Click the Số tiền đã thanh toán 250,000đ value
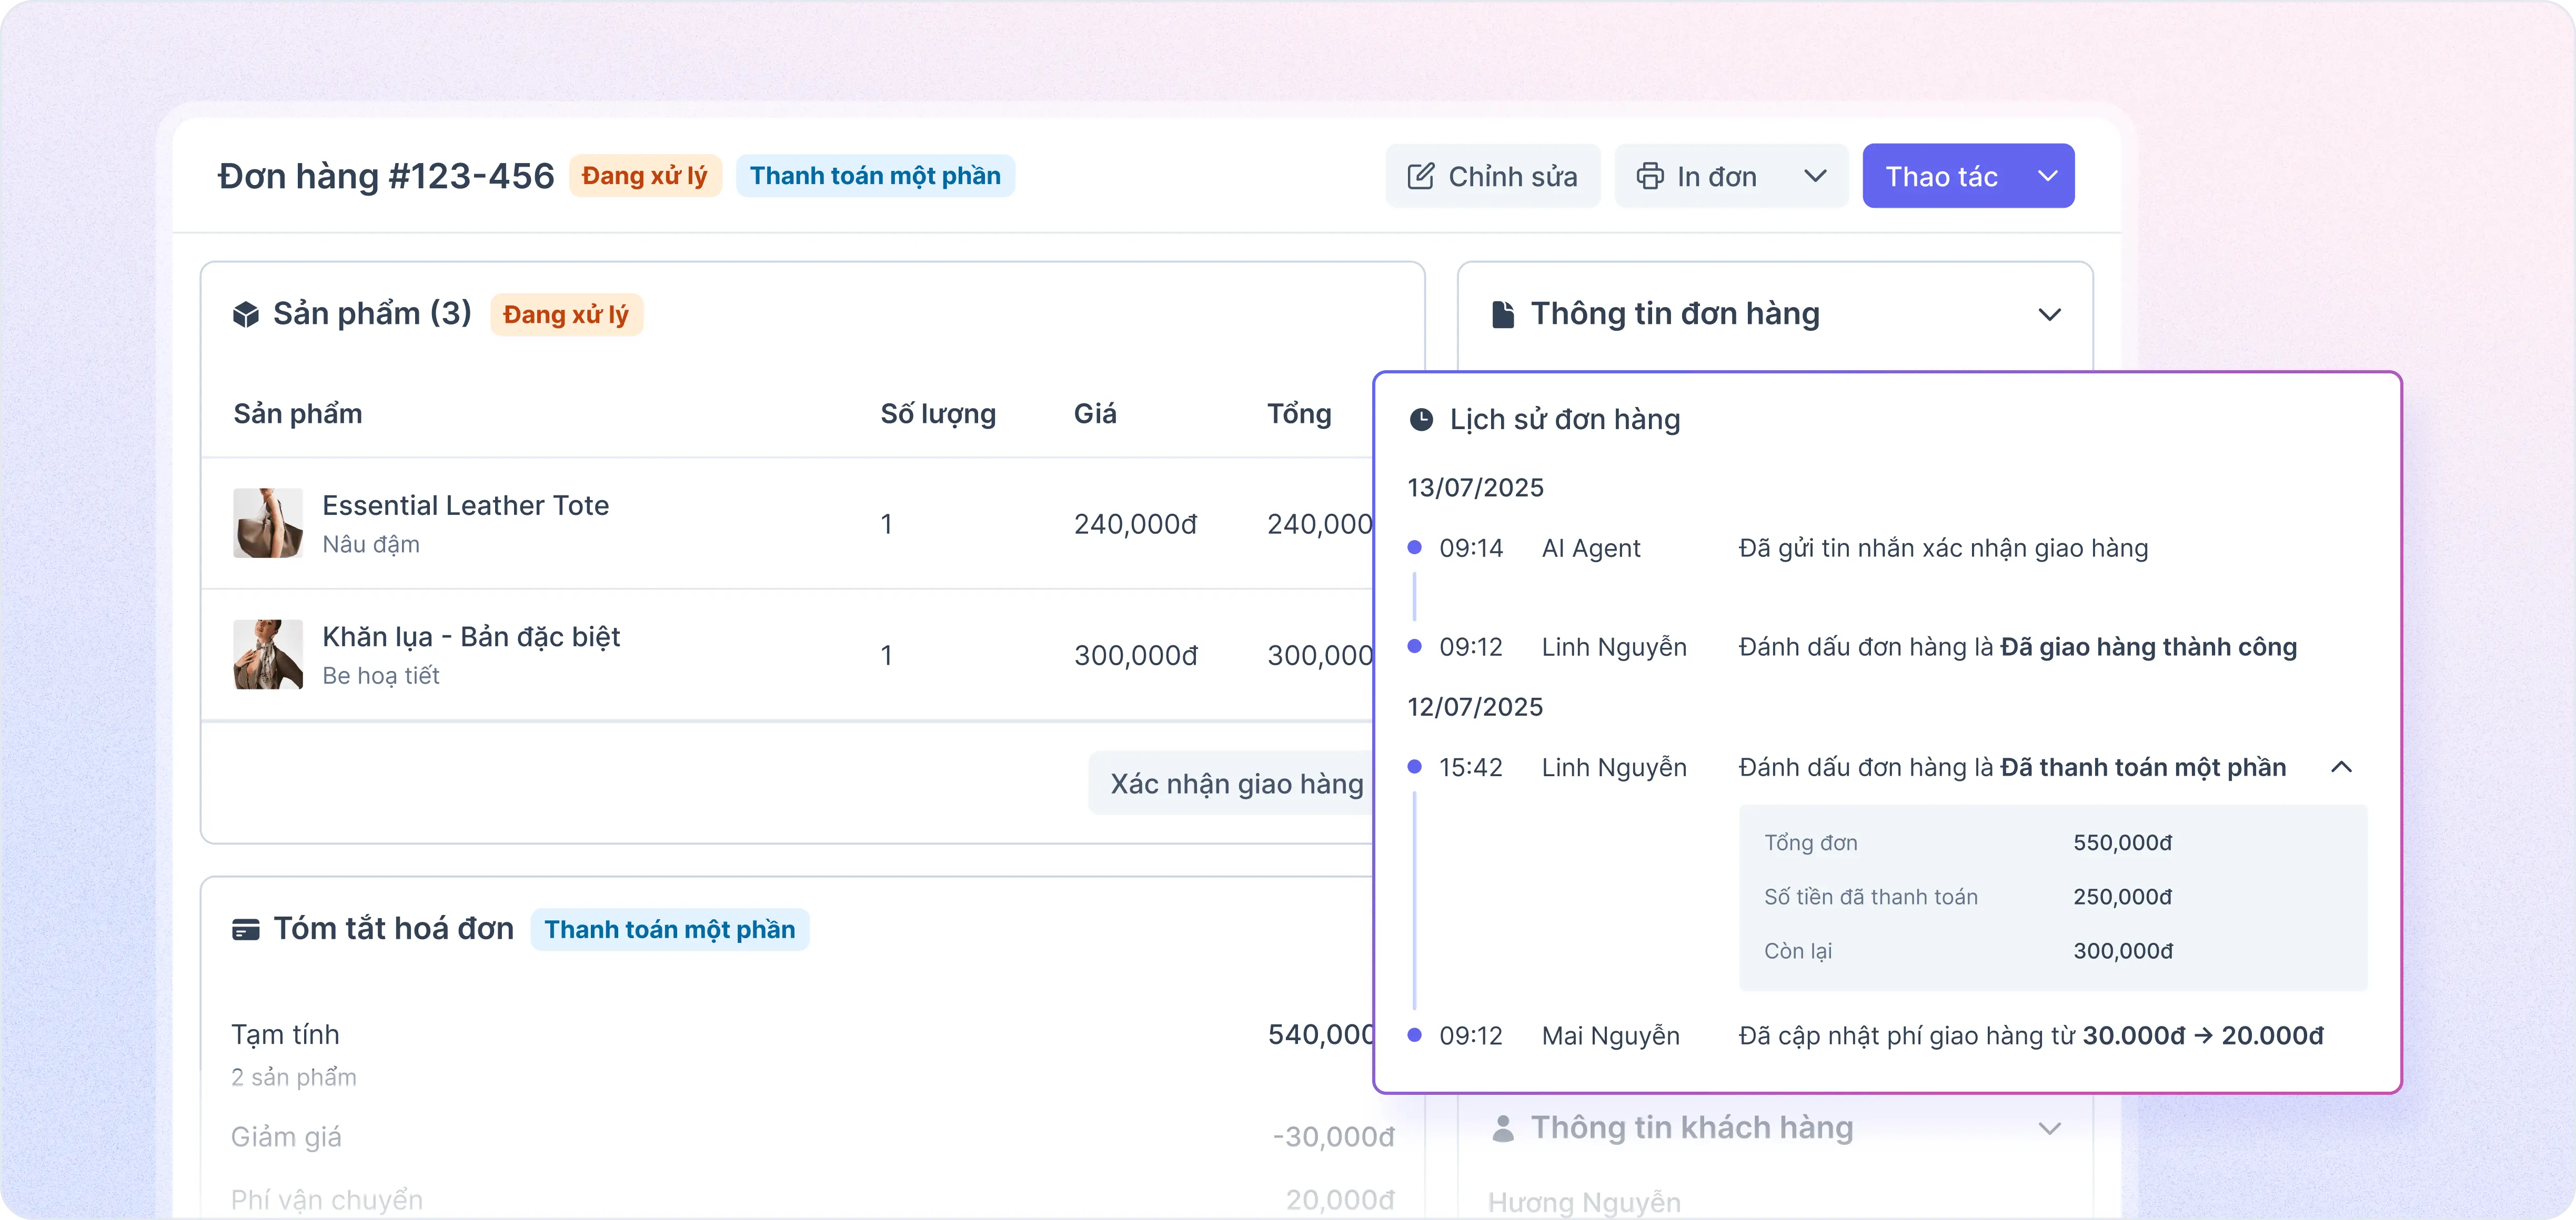This screenshot has width=2576, height=1220. [x=2122, y=896]
